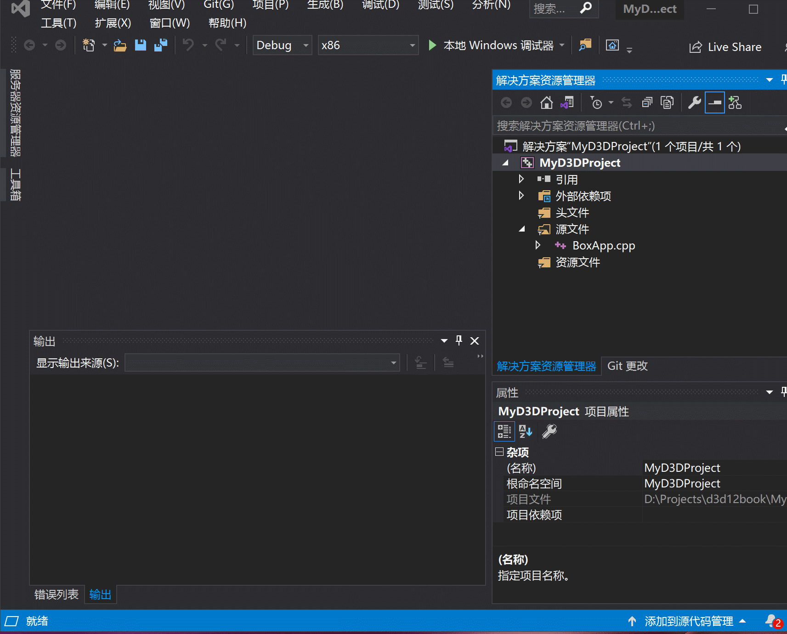Expand the 引用 node under MyD3DProject

tap(521, 179)
